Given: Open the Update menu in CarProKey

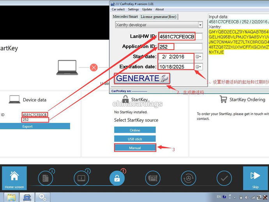Looking at the screenshot, I should [x=147, y=9].
